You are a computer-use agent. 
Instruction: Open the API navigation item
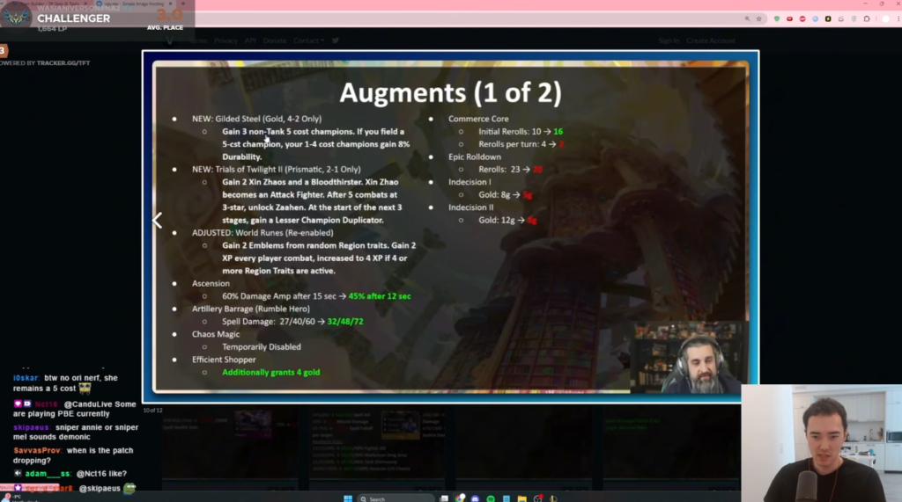pyautogui.click(x=250, y=40)
